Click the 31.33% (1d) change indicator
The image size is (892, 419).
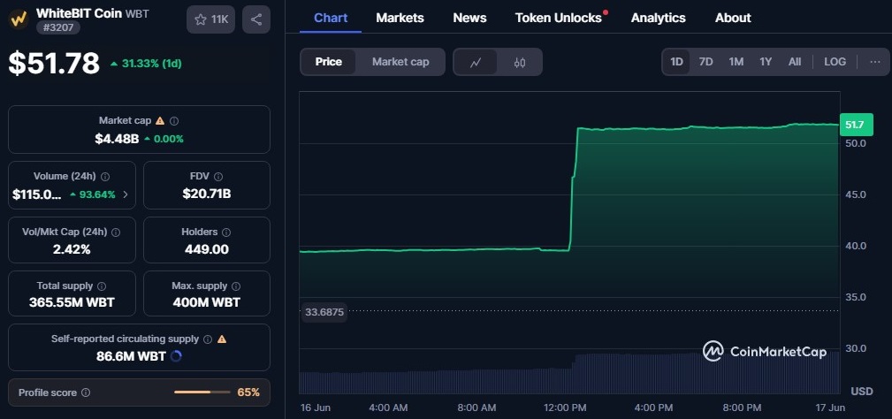coord(146,64)
